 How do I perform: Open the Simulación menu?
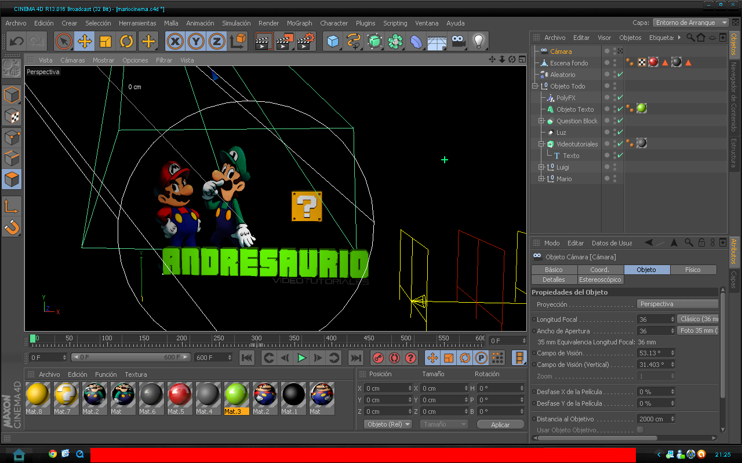[x=237, y=23]
